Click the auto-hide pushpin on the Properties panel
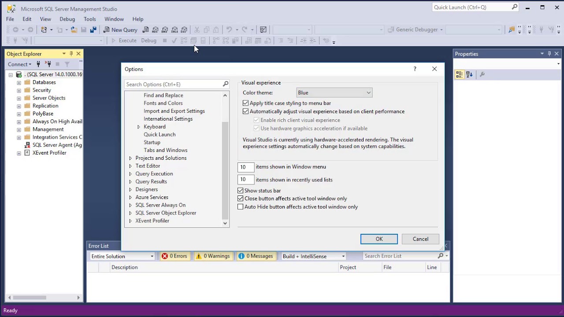Screen dimensions: 564x317 tap(549, 54)
